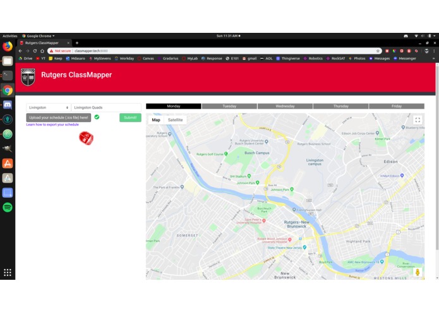Click the Rutgers Golf Course marker

click(226, 154)
